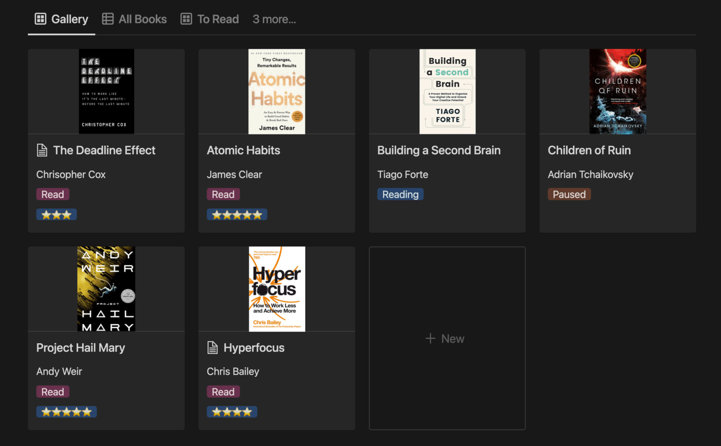Open the Project Hail Mary book page
721x446 pixels.
click(x=80, y=347)
